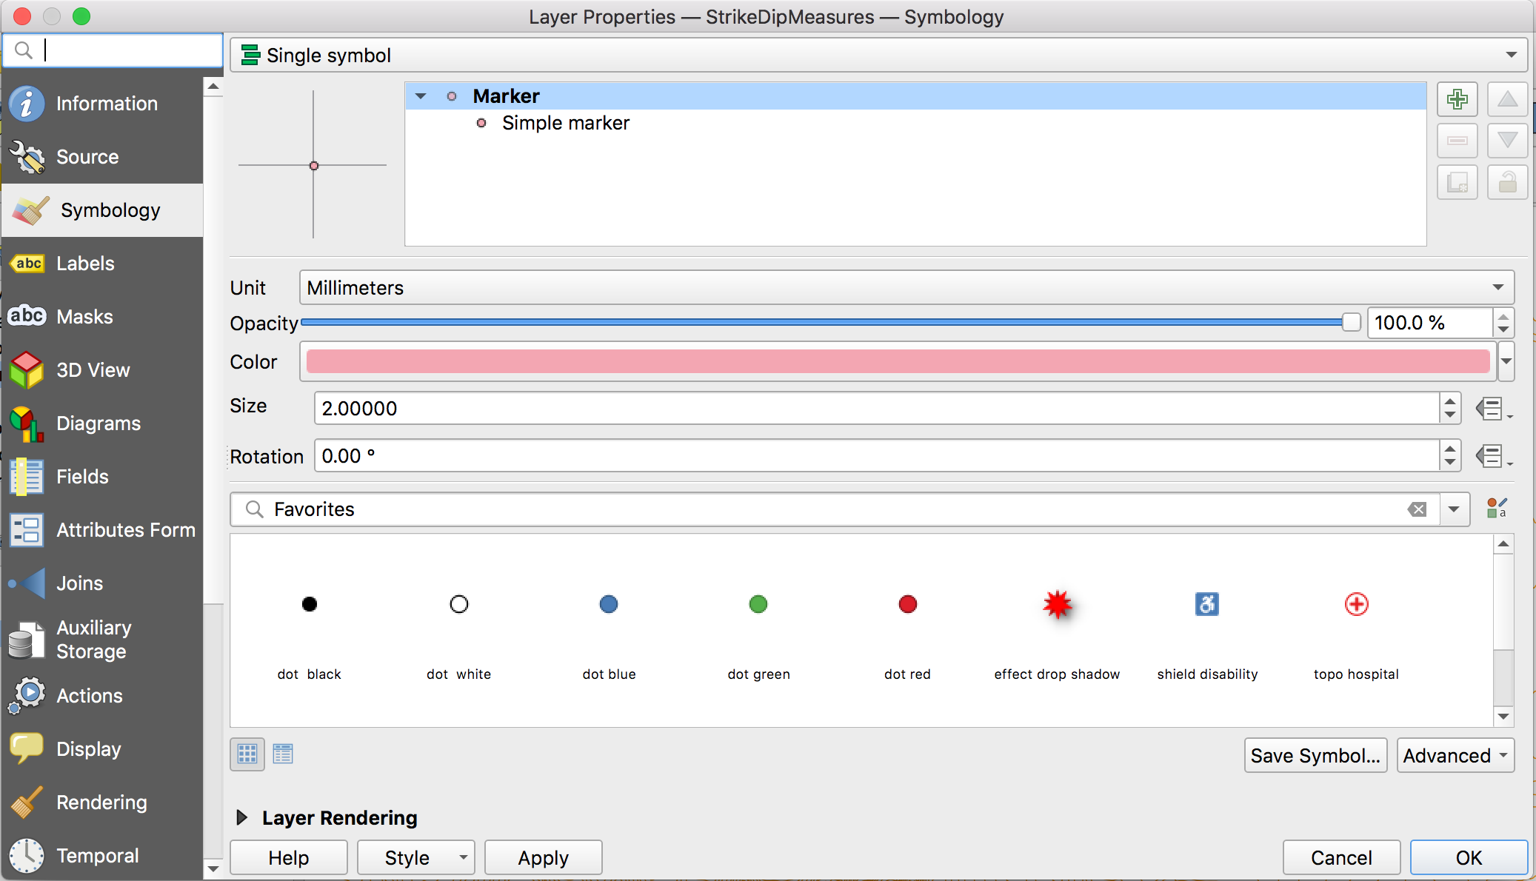Click the Save Symbol button
This screenshot has width=1536, height=881.
coord(1315,755)
